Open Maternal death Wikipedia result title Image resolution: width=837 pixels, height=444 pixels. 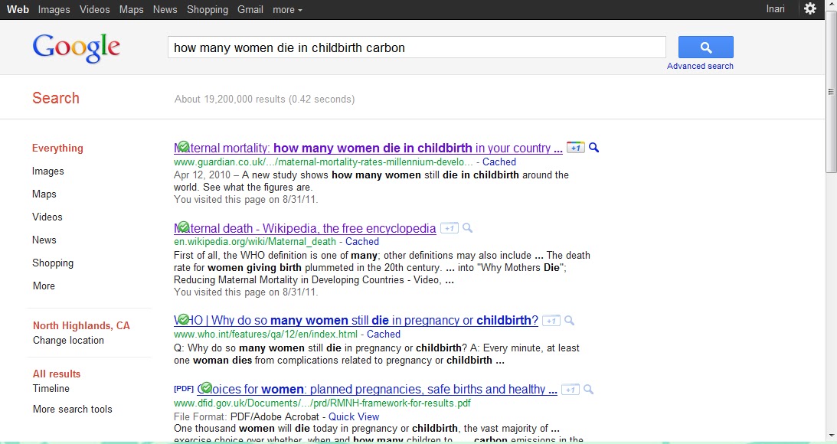[305, 229]
